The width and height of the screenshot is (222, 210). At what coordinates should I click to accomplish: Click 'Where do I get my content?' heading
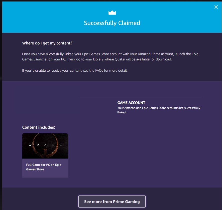(47, 43)
